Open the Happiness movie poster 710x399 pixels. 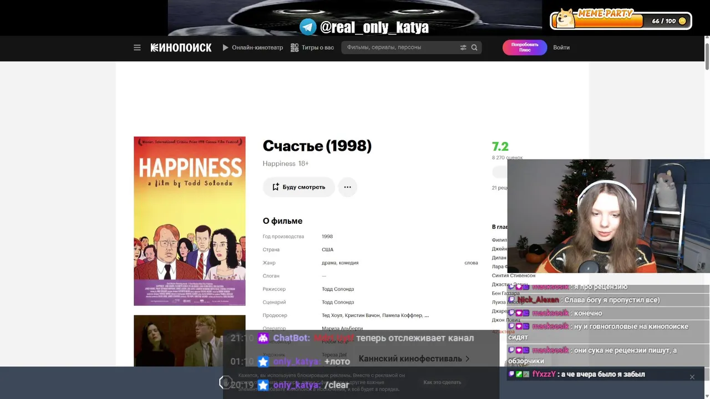pos(190,221)
